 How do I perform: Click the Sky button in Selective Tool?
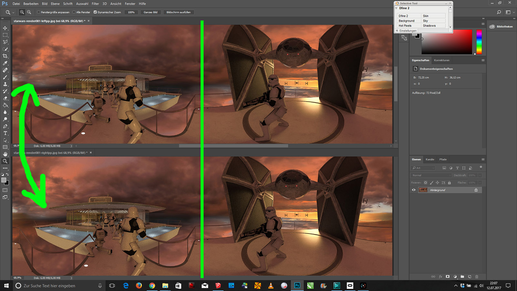tap(433, 21)
